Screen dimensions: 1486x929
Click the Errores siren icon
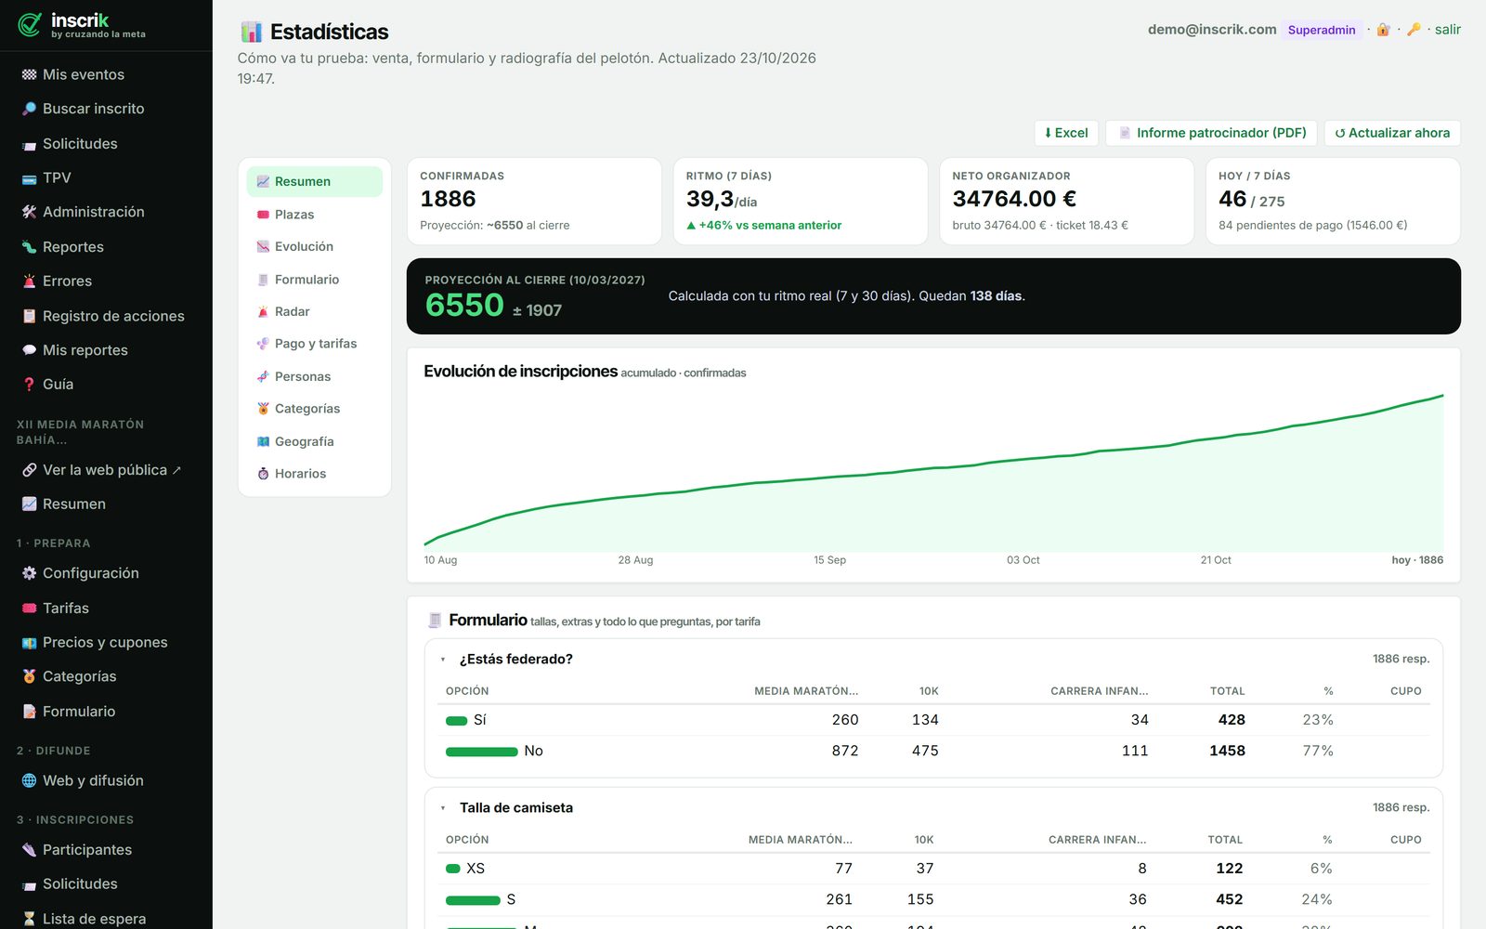point(30,281)
